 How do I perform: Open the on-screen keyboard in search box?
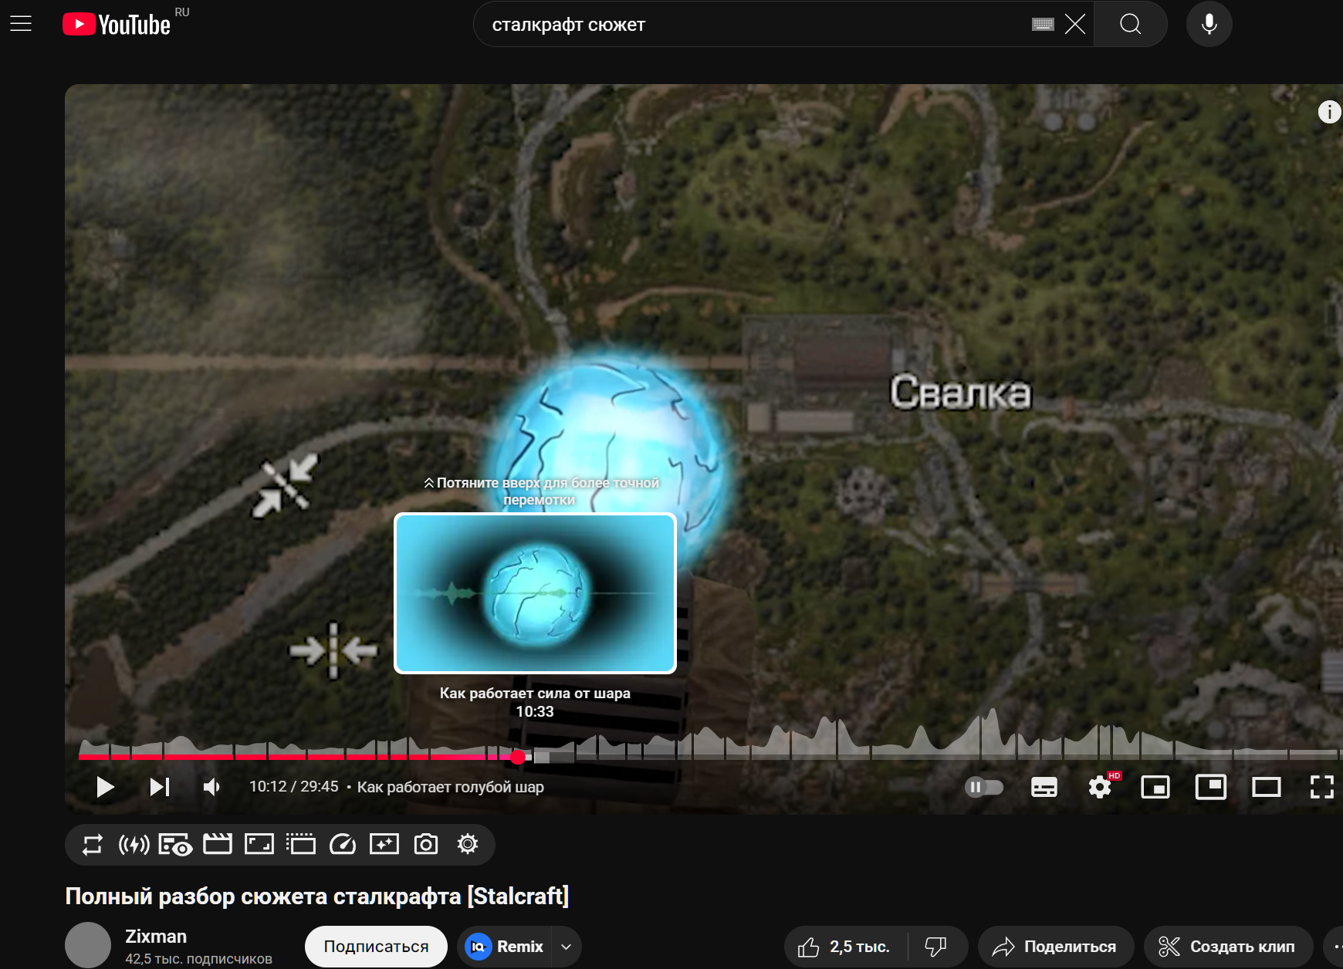coord(1043,24)
